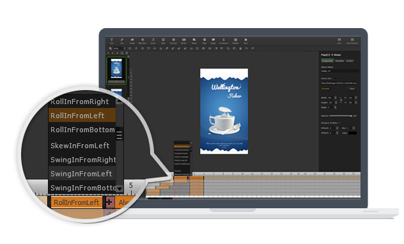Click the Image insert icon
Viewport: 404px width, 244px height.
tap(132, 41)
